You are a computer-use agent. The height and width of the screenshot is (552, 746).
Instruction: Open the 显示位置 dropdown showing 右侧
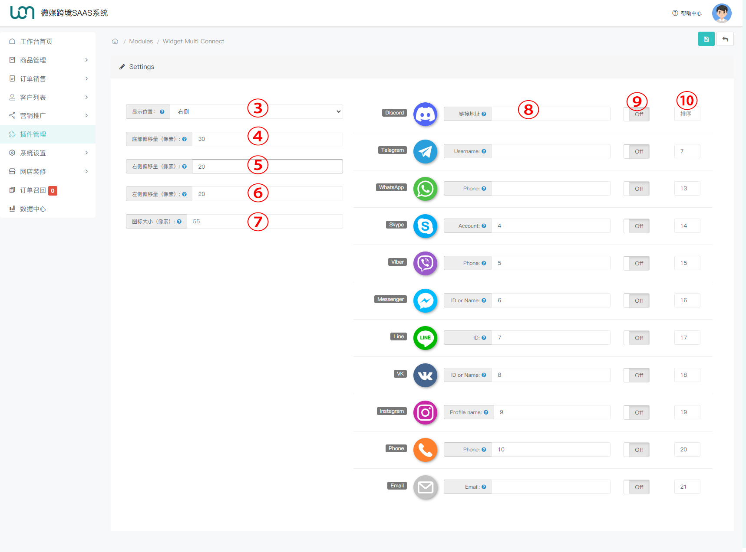[x=257, y=112]
